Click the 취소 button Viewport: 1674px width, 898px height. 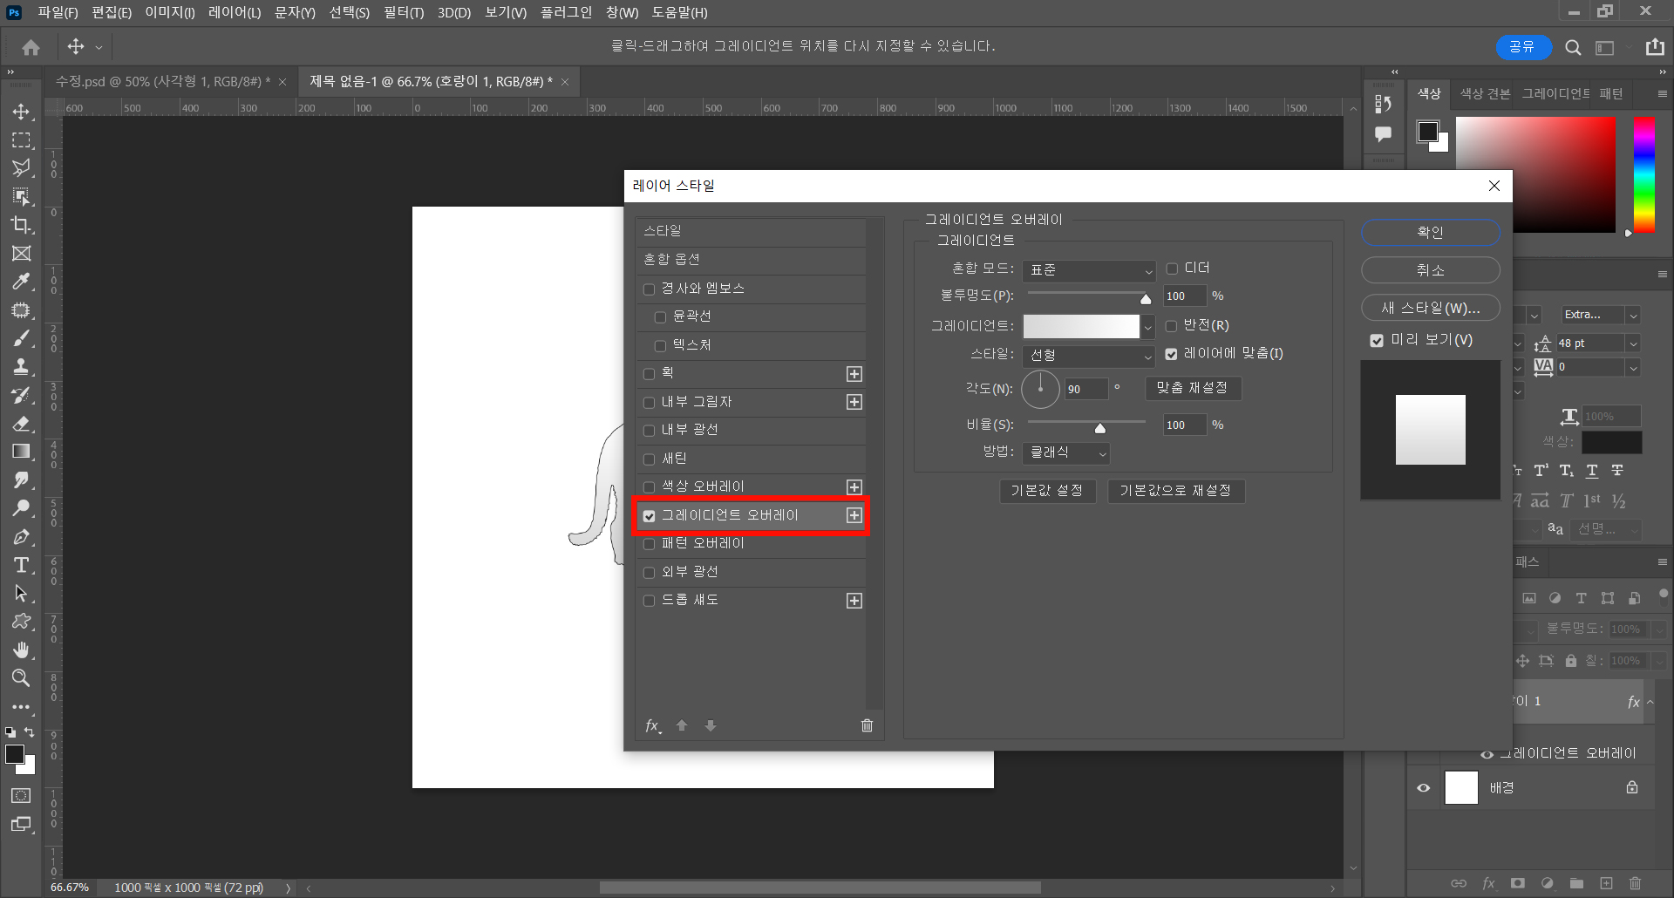coord(1431,270)
